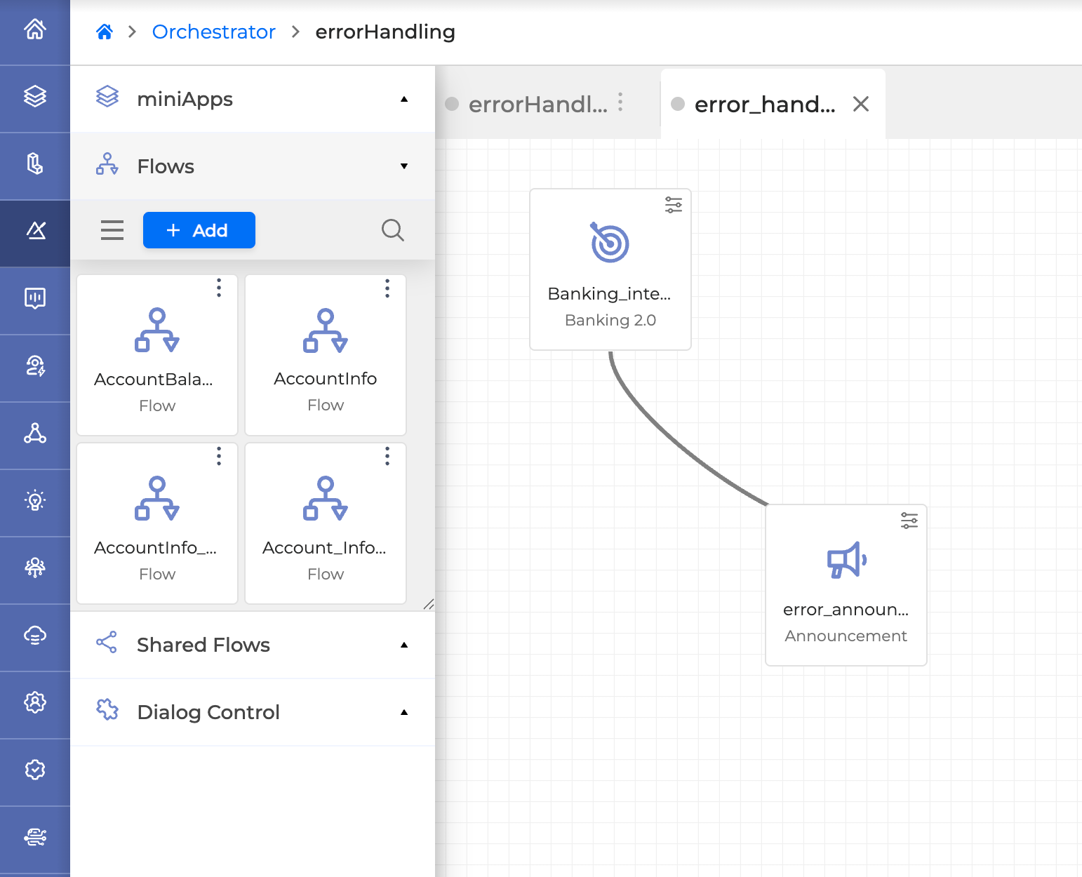Click the home icon in the breadcrumb
Screen dimensions: 1082x877
[x=105, y=32]
